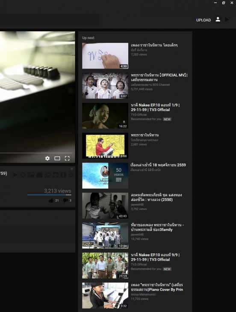Restore down the browser window
Image resolution: width=236 pixels, height=312 pixels.
224,3
